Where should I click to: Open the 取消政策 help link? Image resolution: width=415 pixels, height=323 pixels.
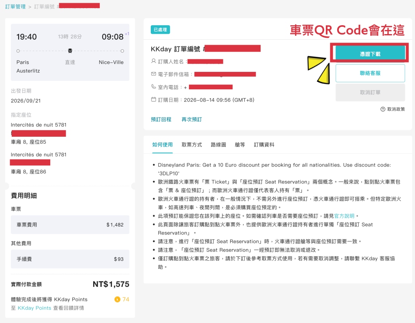pyautogui.click(x=396, y=109)
